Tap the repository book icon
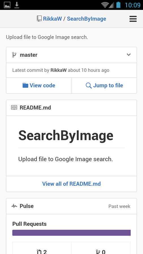 (x=39, y=19)
